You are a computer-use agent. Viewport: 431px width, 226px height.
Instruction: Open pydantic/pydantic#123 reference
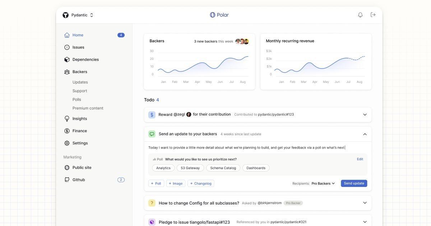[x=276, y=114]
